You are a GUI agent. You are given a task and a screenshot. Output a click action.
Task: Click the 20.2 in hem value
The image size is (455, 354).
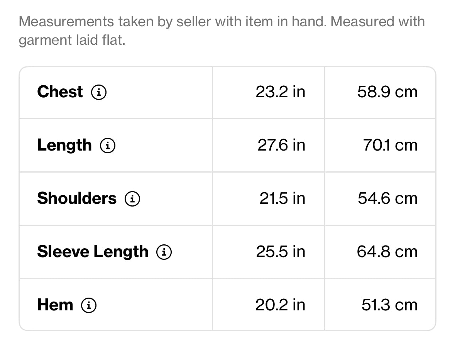pos(280,305)
